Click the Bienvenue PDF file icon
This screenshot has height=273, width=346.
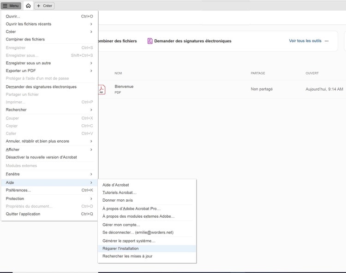[101, 89]
